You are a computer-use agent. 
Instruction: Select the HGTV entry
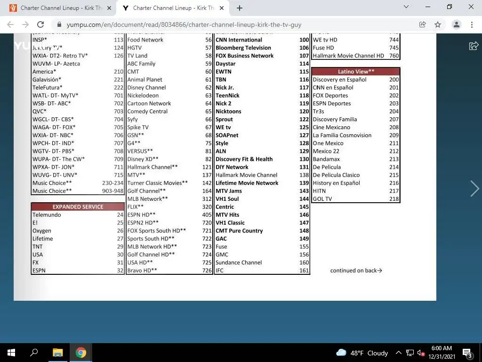169,48
